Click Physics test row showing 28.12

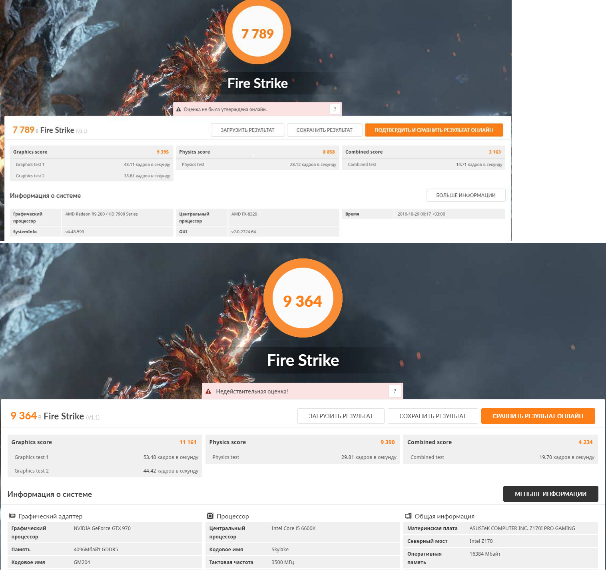click(x=257, y=165)
